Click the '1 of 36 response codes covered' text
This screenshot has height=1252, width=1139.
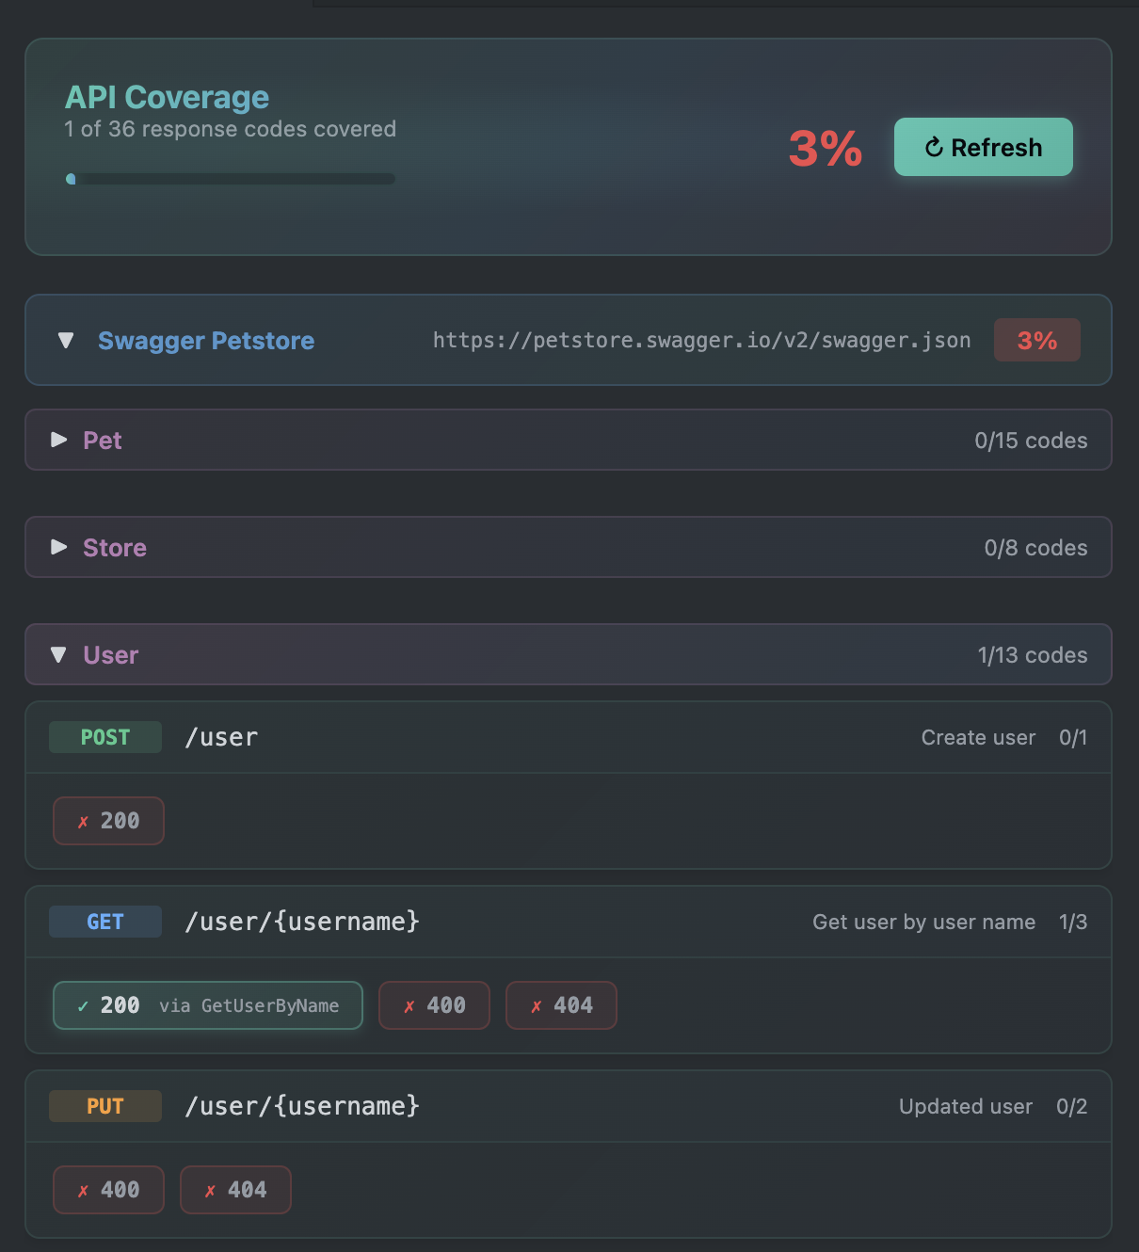[x=230, y=129]
